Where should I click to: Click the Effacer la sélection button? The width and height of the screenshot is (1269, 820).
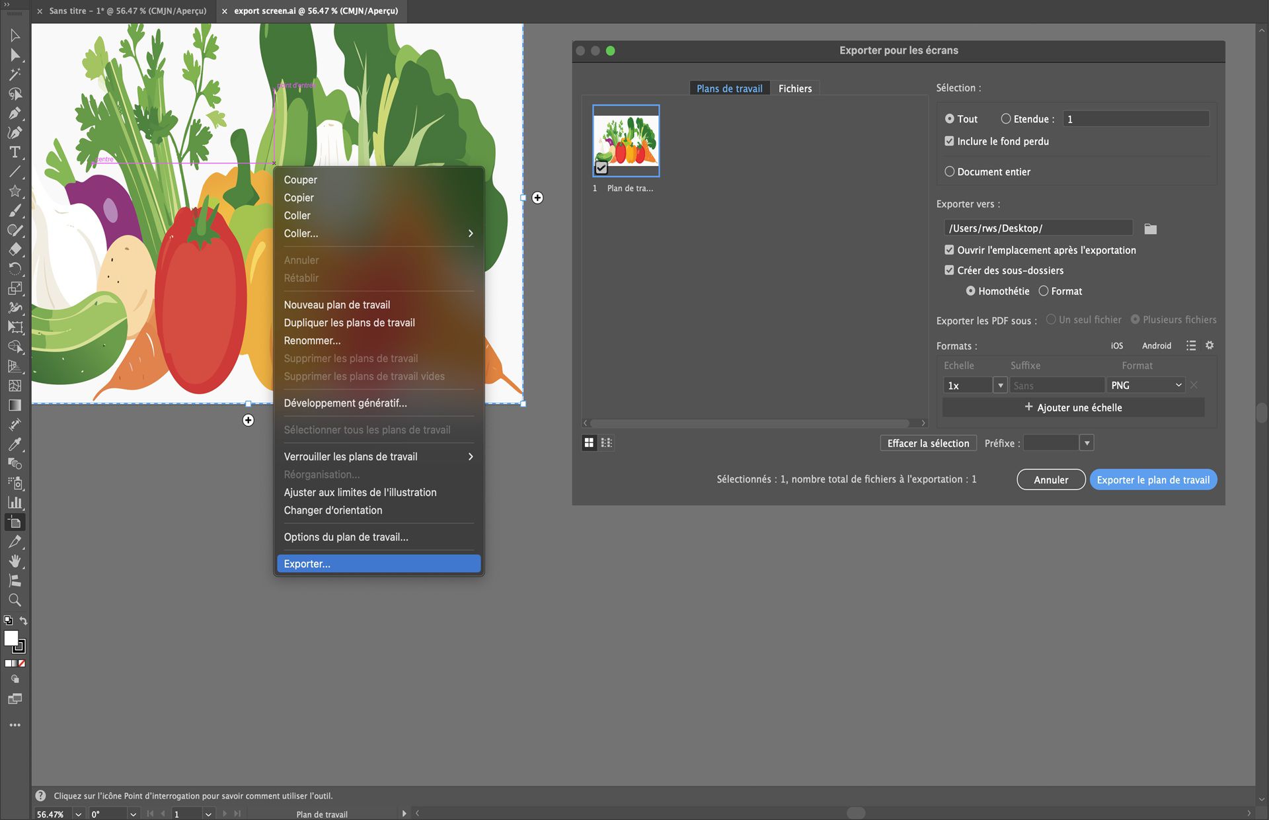928,443
